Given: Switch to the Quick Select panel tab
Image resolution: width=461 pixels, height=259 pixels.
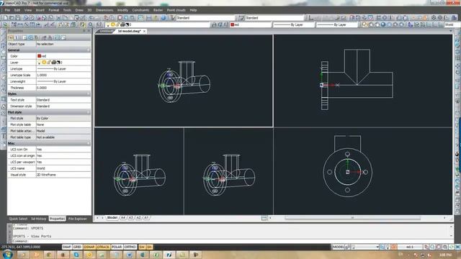Looking at the screenshot, I should (18, 219).
